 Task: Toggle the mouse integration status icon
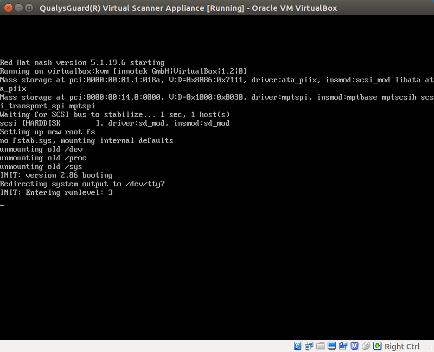tap(366, 346)
